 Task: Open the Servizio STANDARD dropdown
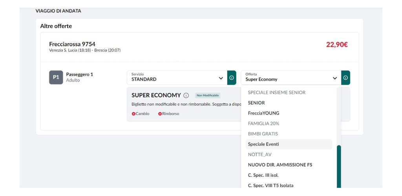(x=177, y=78)
